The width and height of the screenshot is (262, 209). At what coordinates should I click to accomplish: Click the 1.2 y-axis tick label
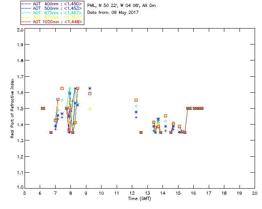point(20,157)
